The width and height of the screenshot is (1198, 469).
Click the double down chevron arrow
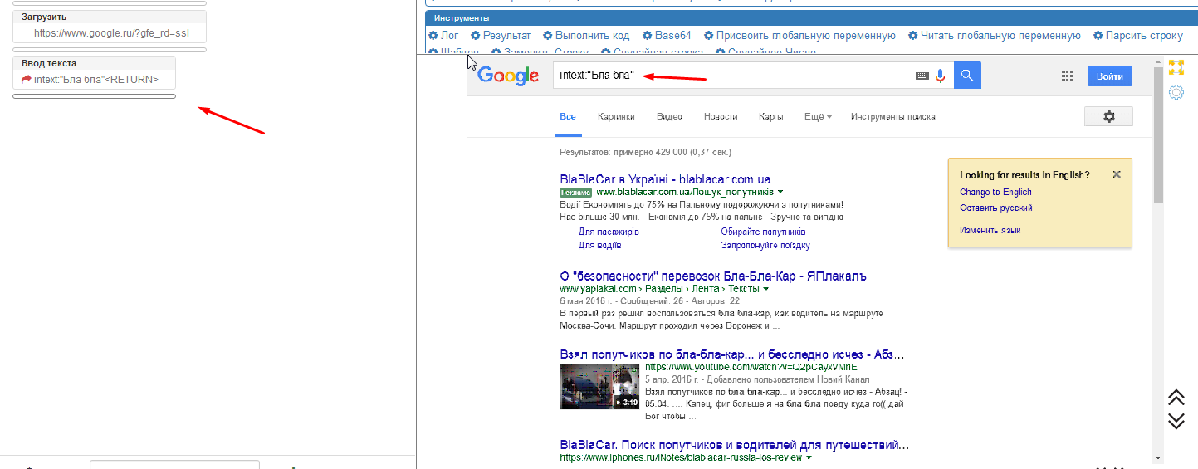click(1176, 420)
